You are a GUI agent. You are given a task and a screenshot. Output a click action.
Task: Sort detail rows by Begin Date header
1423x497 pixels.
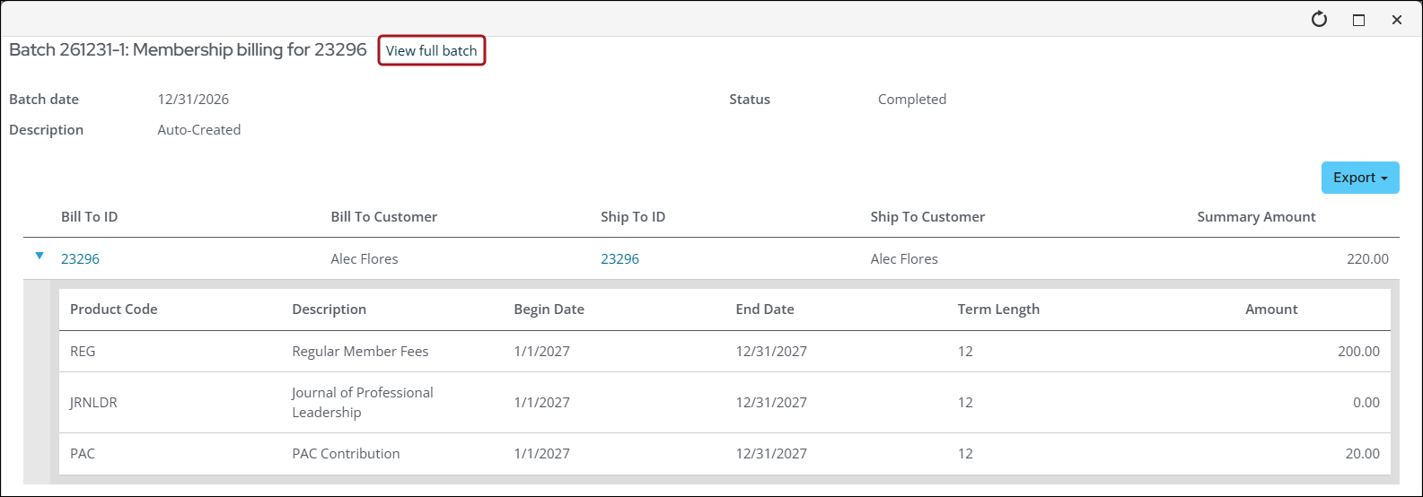coord(549,310)
